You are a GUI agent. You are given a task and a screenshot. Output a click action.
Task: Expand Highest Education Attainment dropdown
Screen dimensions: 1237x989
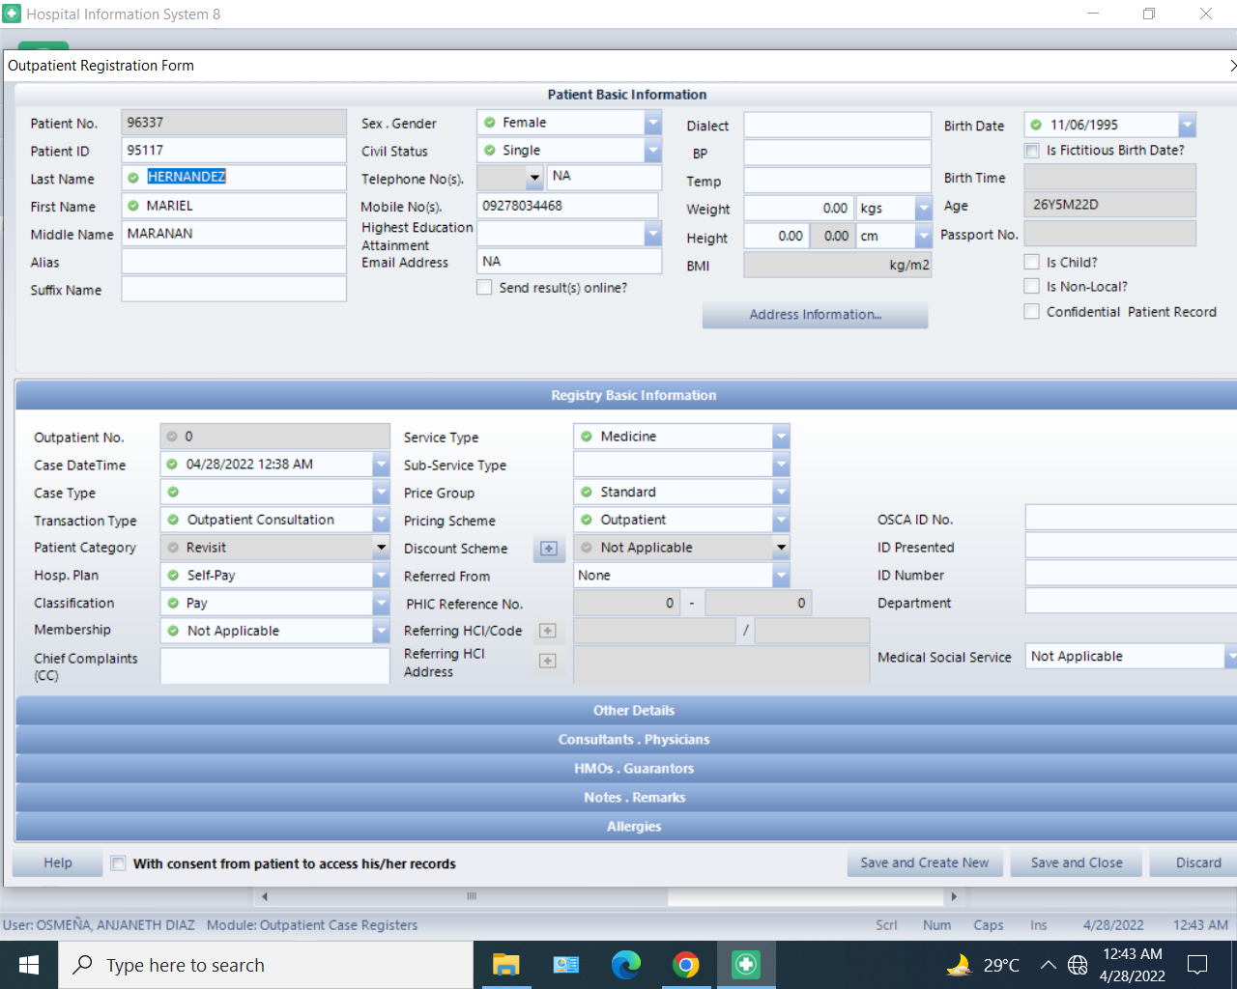tap(653, 234)
